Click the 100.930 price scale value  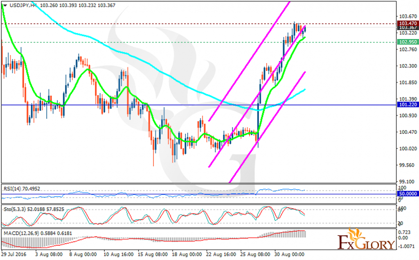pos(408,116)
